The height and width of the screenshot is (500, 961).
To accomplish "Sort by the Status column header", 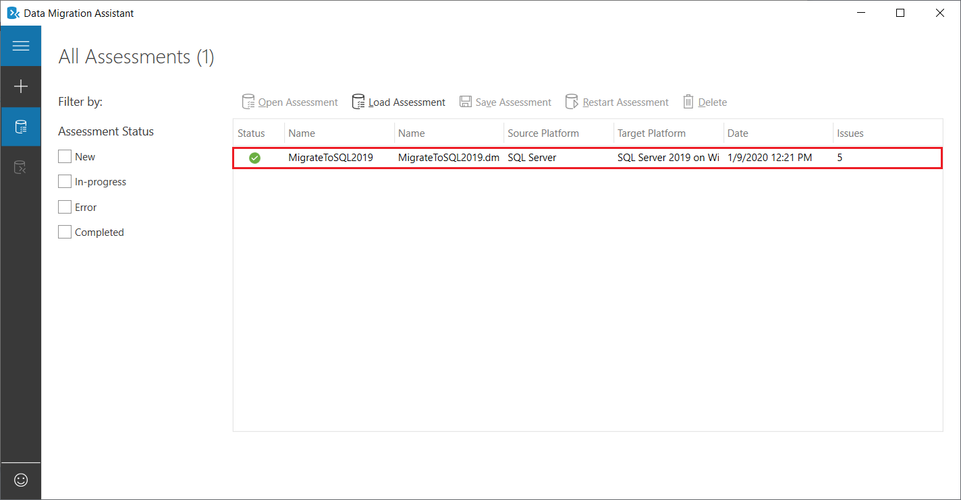I will 258,133.
